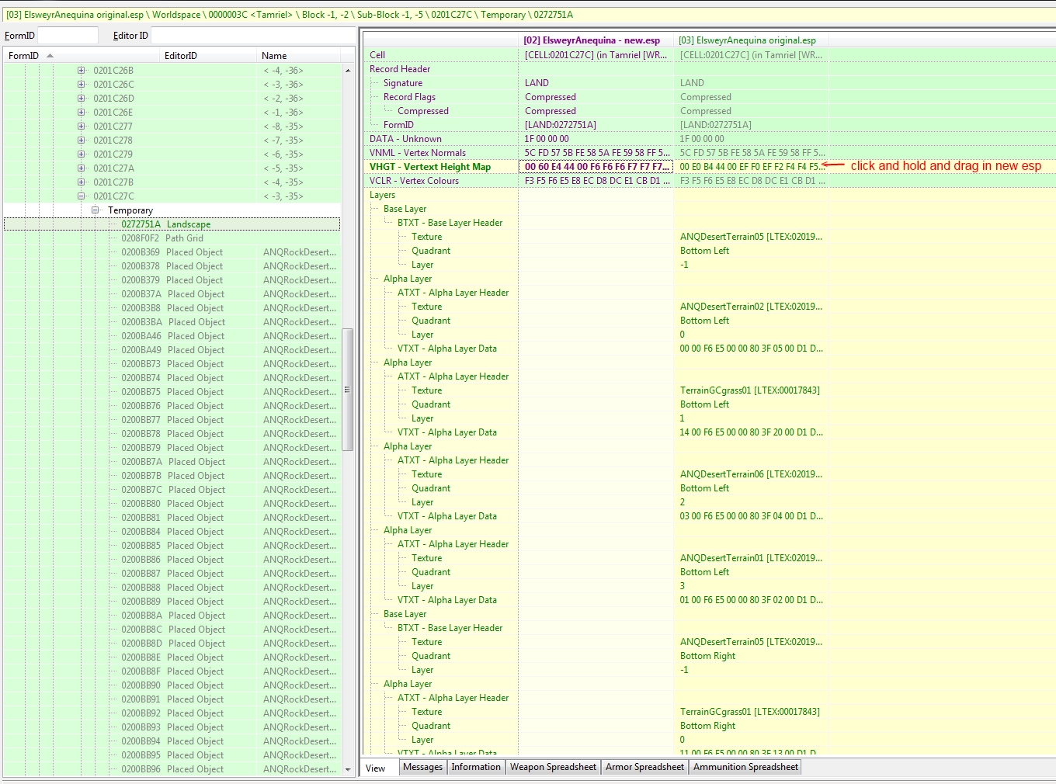Select Placed Object 0200B378

tap(172, 266)
